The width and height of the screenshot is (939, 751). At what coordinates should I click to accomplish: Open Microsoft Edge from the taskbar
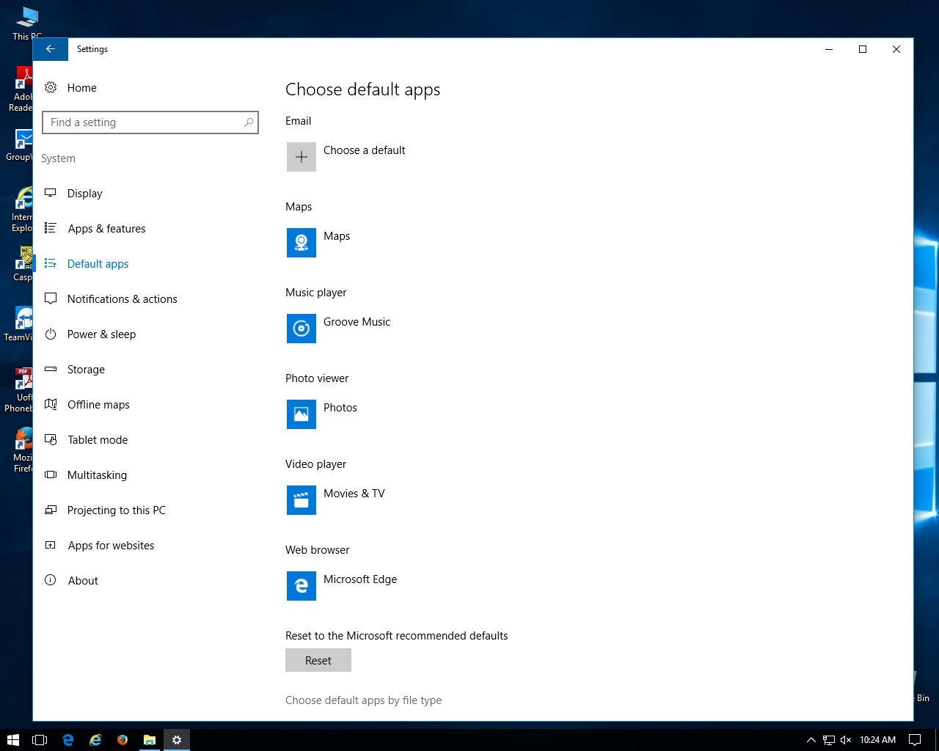point(68,740)
